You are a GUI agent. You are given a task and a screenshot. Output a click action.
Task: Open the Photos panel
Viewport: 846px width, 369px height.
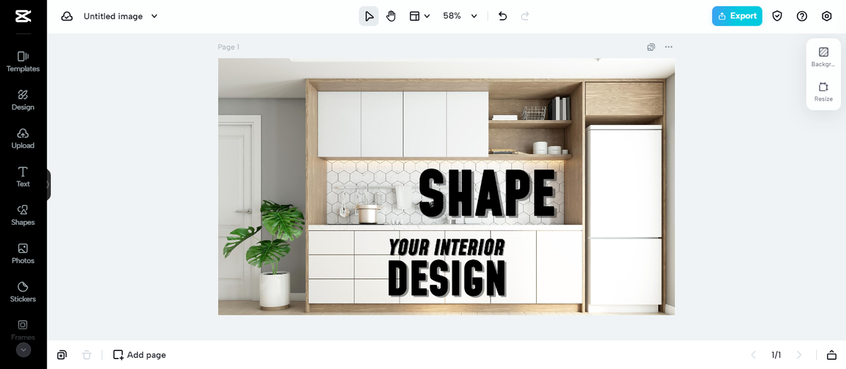23,253
